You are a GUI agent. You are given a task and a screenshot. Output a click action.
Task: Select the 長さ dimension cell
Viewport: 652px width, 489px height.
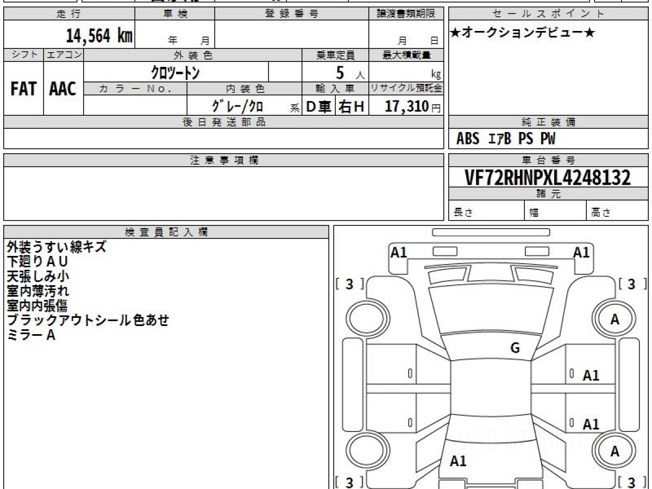pyautogui.click(x=486, y=211)
